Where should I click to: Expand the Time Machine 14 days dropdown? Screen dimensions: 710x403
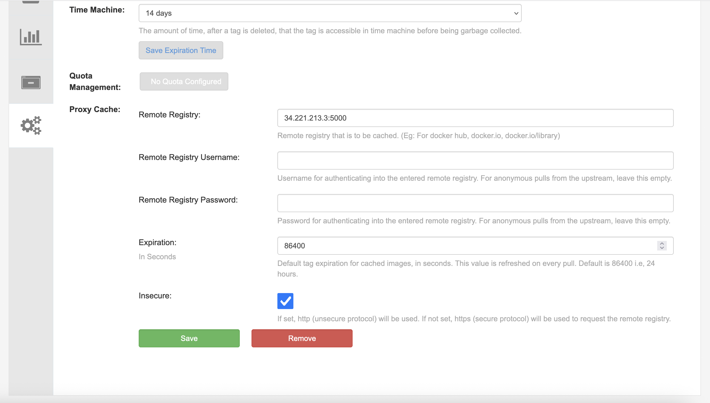click(x=330, y=13)
